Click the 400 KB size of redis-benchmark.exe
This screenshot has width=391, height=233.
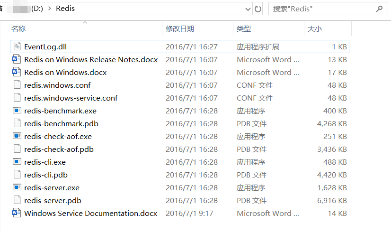pyautogui.click(x=335, y=111)
